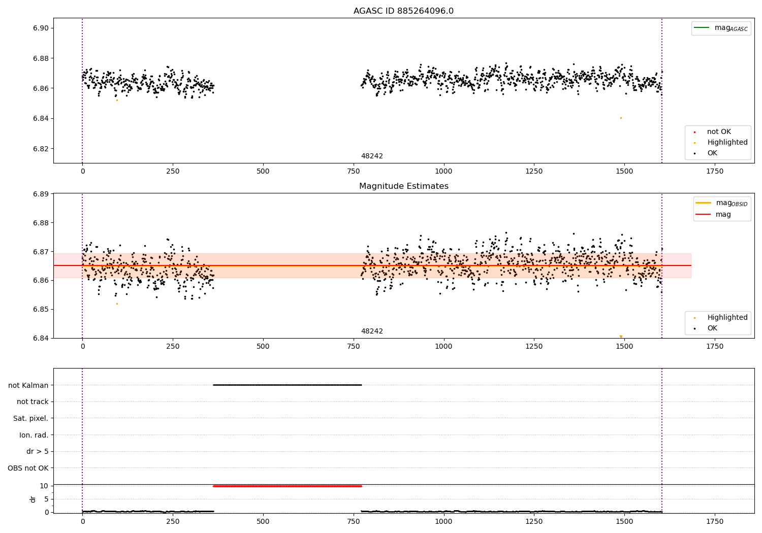Click the 'Ion. rad.' row label

pyautogui.click(x=34, y=436)
